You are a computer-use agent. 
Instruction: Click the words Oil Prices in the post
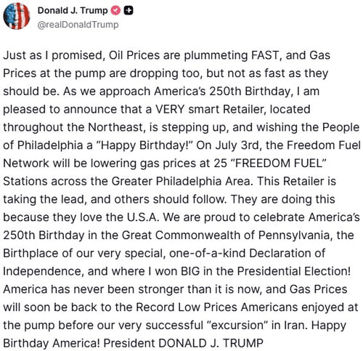134,55
